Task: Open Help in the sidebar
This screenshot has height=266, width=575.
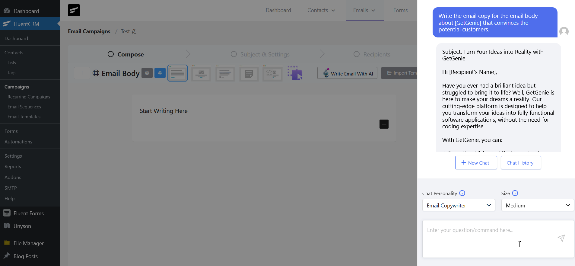Action: click(x=10, y=199)
